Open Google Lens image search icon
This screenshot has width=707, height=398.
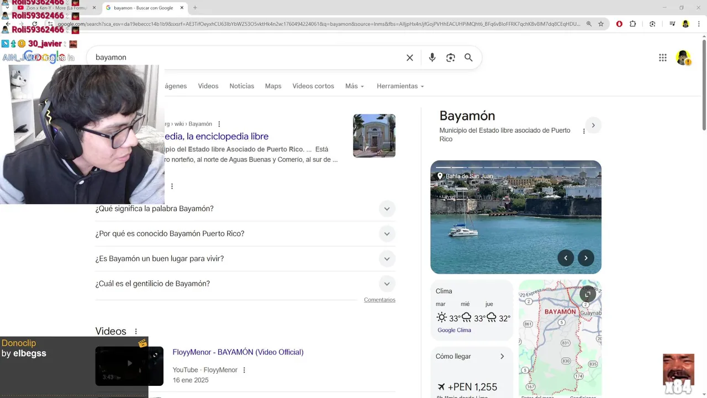[x=451, y=57]
